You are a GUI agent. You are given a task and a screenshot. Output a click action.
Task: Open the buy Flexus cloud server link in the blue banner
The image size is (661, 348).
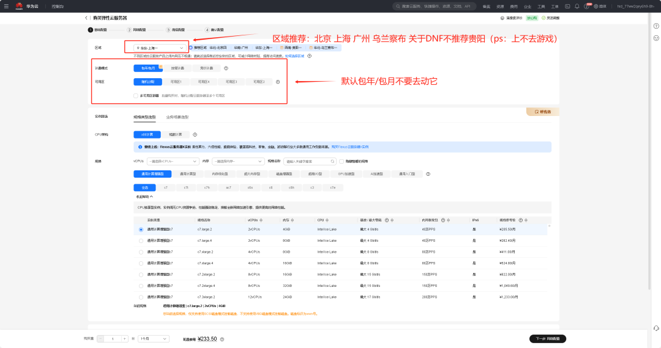(x=350, y=147)
